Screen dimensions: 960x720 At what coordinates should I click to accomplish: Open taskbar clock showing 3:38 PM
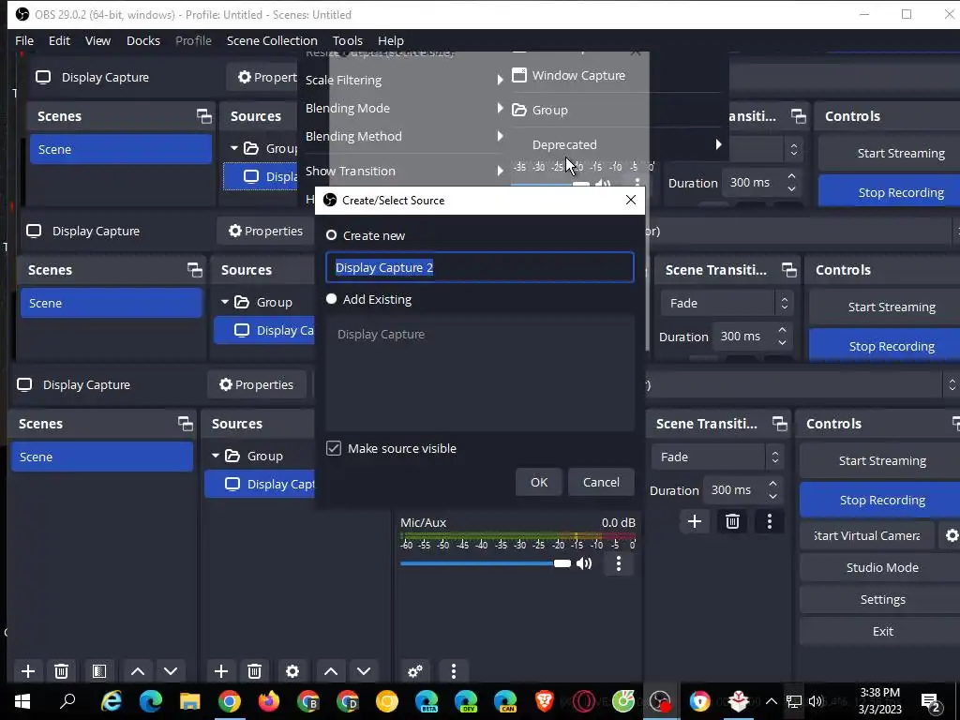point(879,701)
